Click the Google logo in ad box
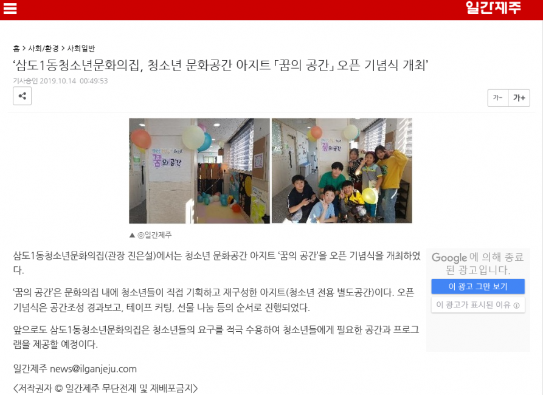543x395 pixels. pos(449,258)
